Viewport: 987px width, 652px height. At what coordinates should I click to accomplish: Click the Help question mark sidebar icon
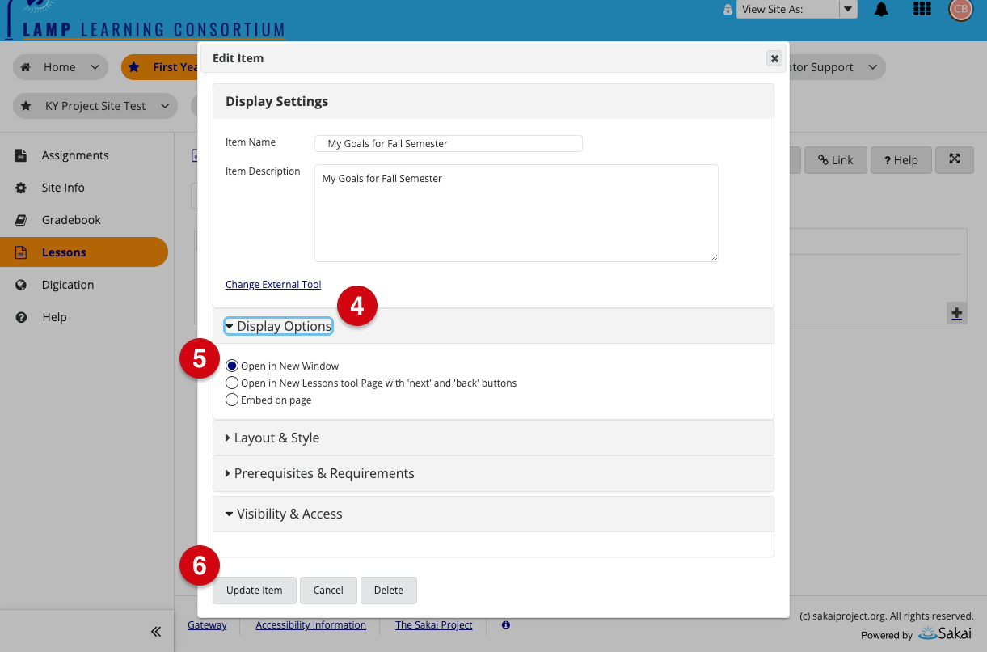click(x=22, y=317)
